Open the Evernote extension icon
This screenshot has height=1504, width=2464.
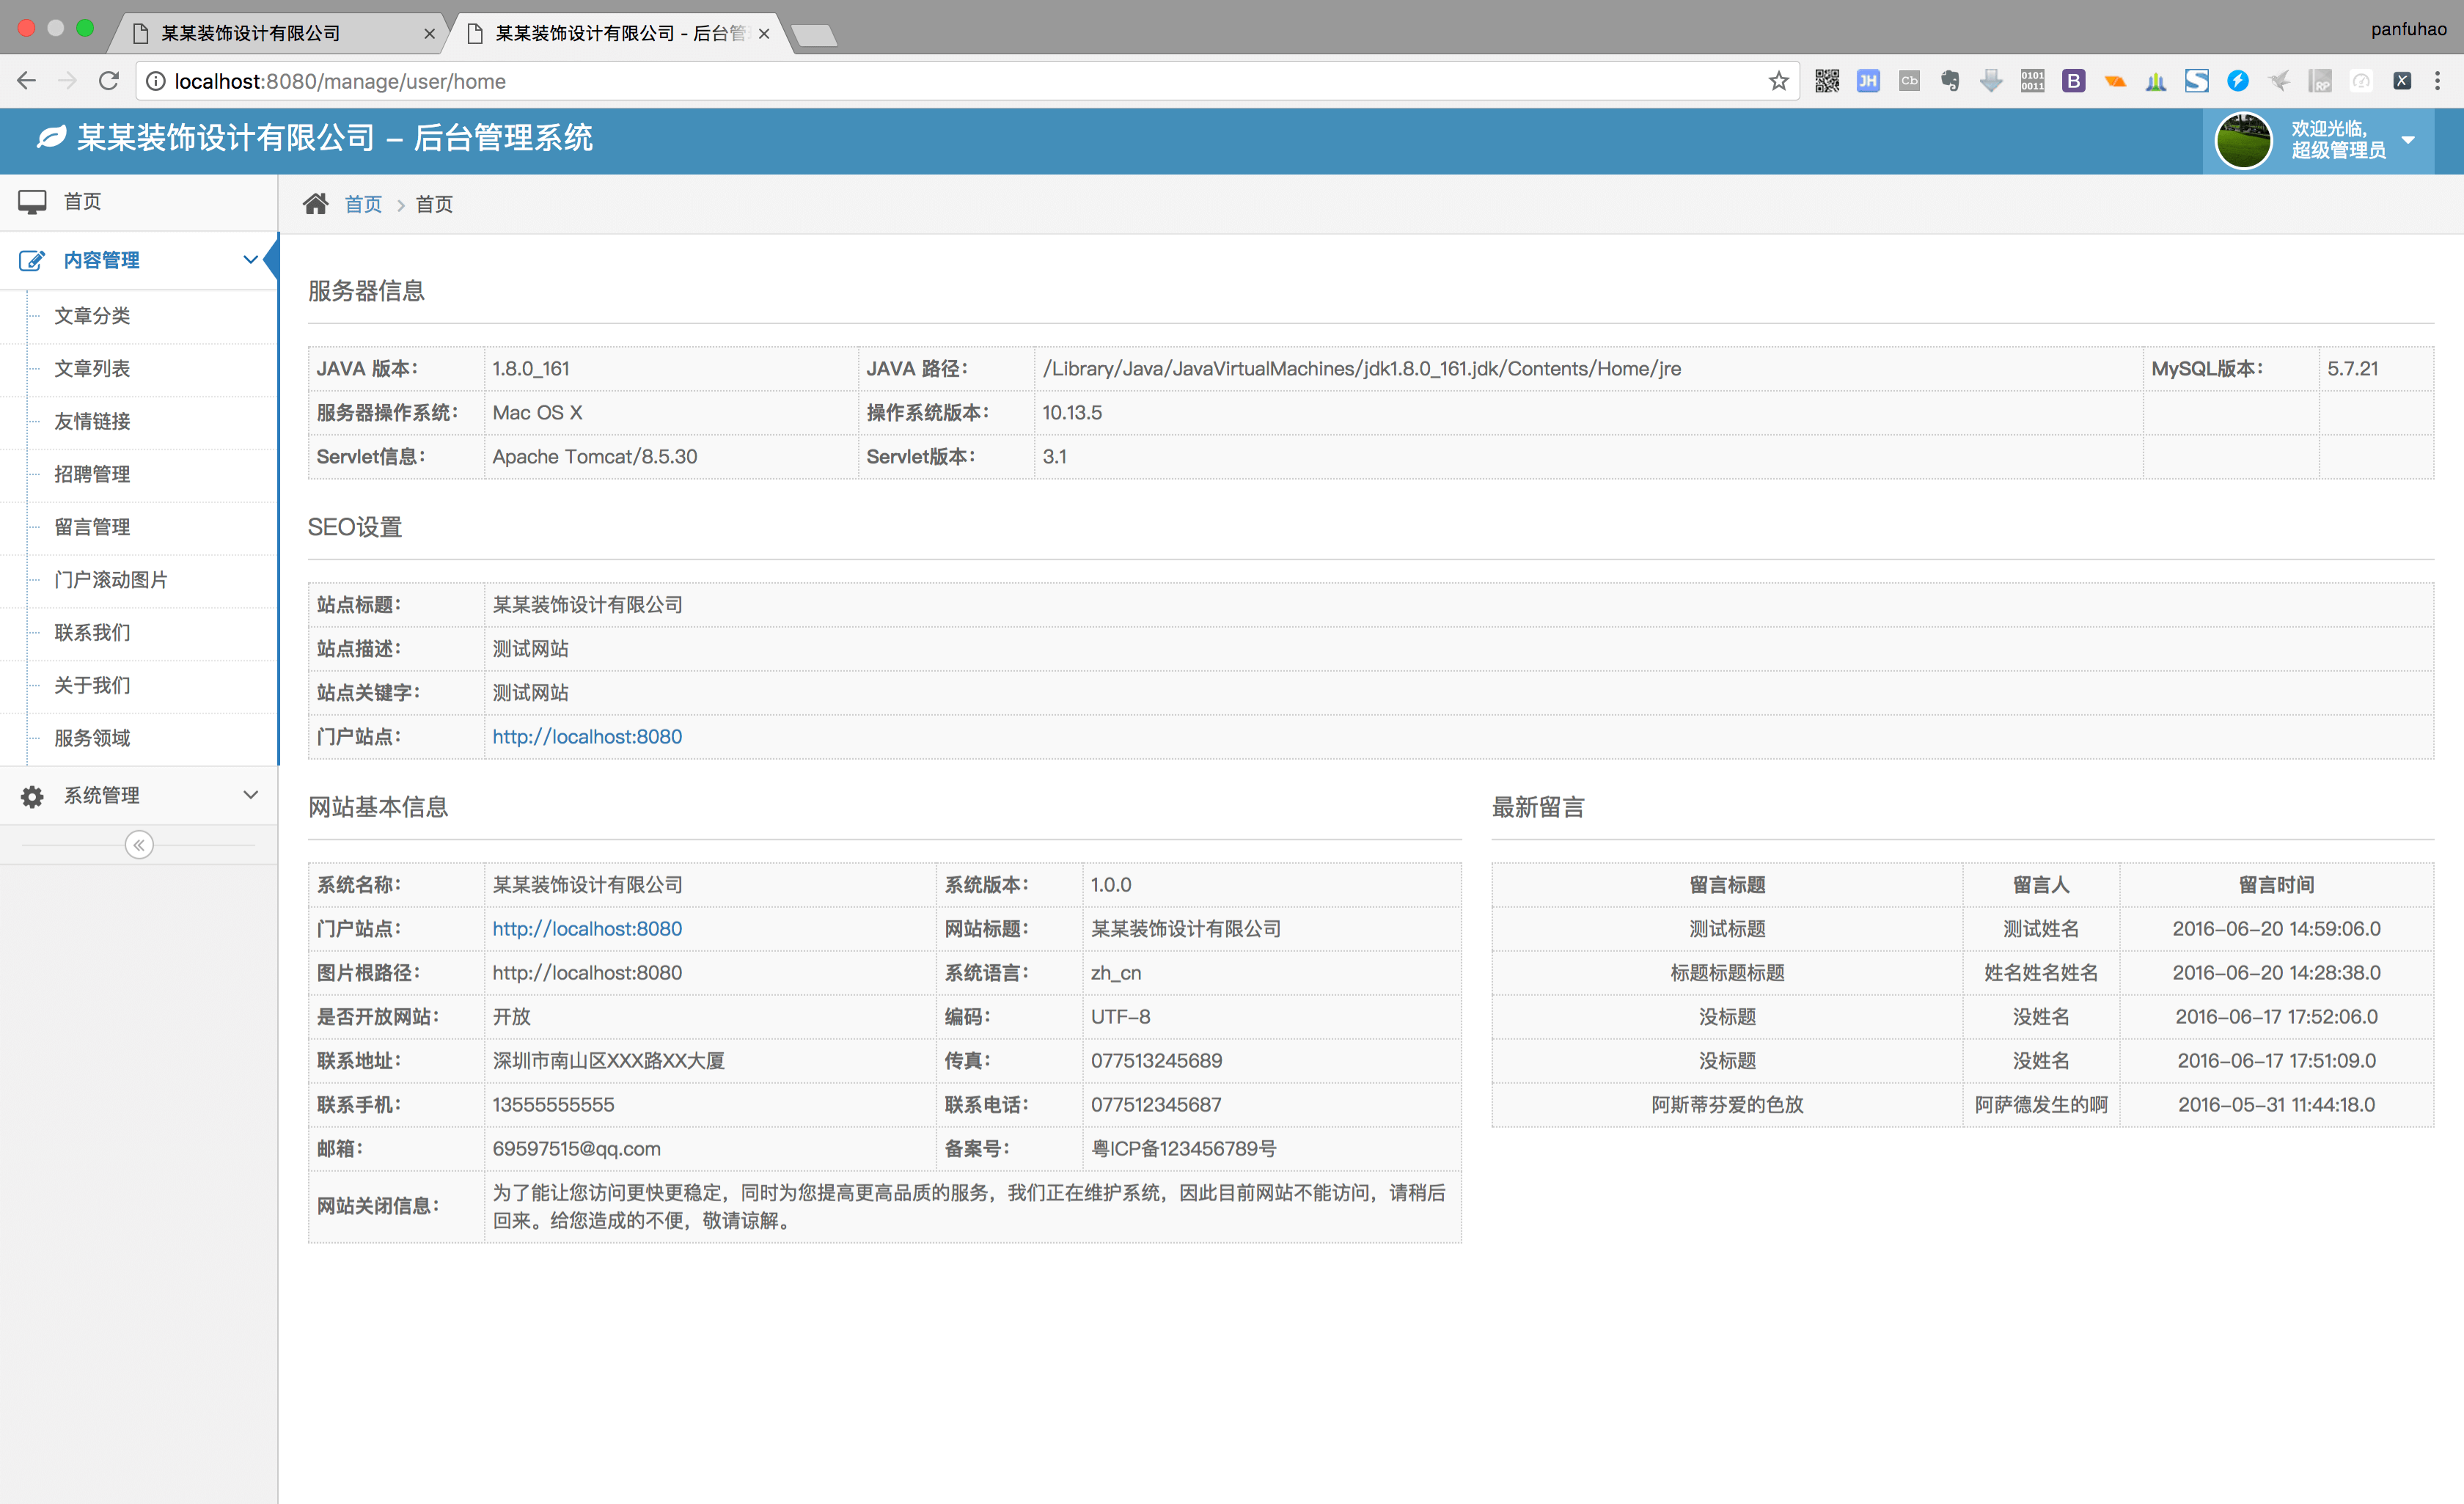[x=1949, y=81]
